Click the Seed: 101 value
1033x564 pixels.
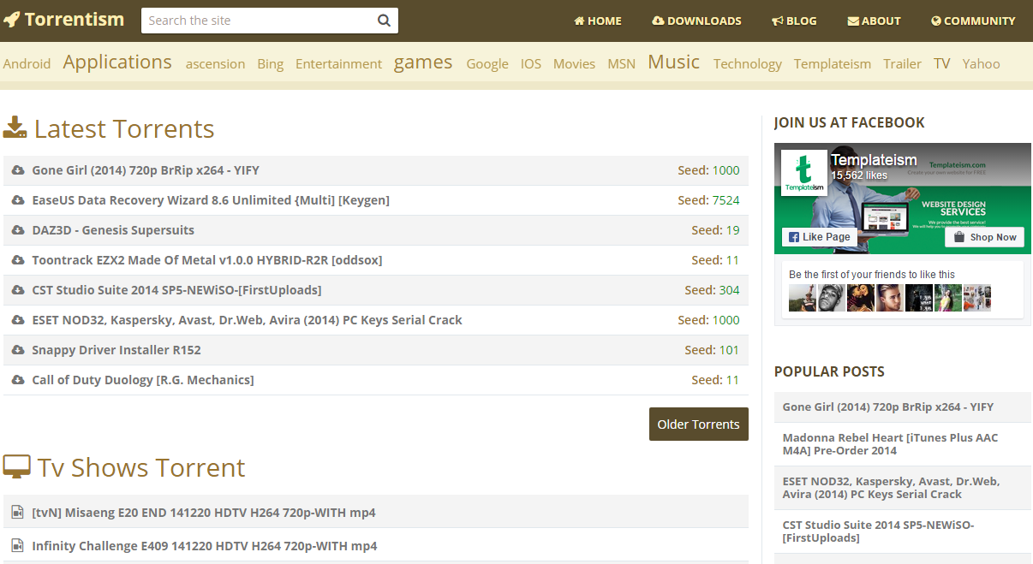pyautogui.click(x=729, y=350)
